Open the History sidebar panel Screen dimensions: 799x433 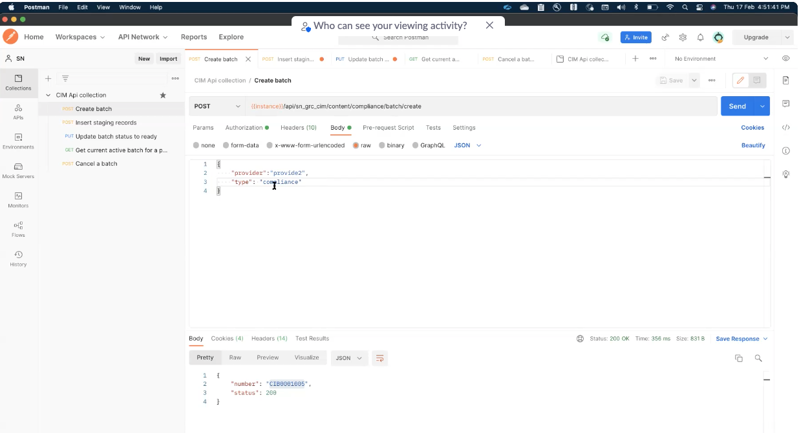coord(18,258)
